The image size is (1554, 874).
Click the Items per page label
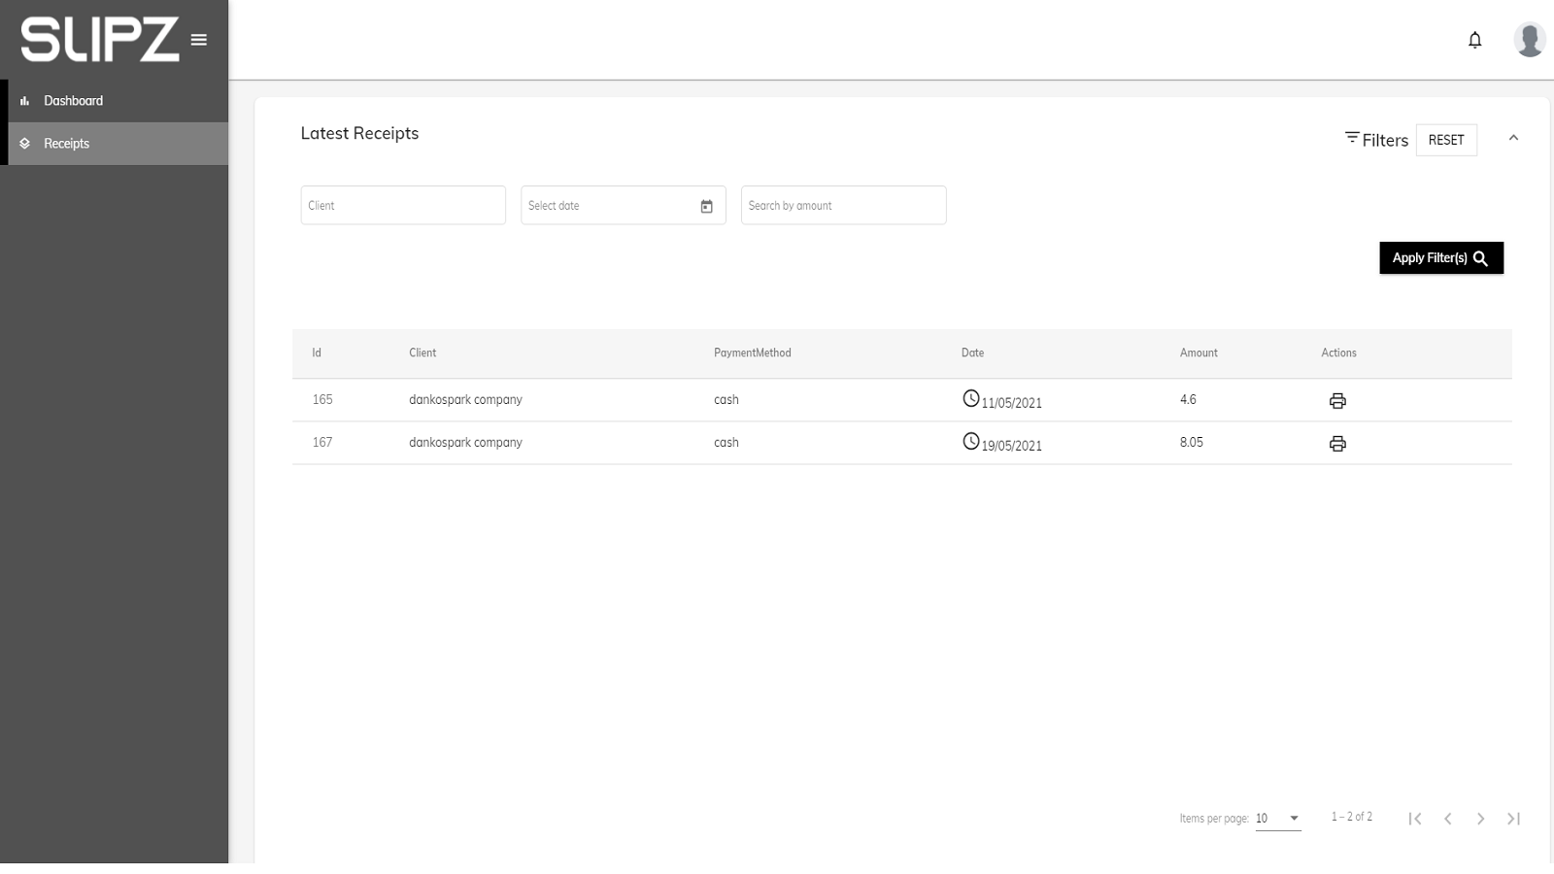point(1214,819)
